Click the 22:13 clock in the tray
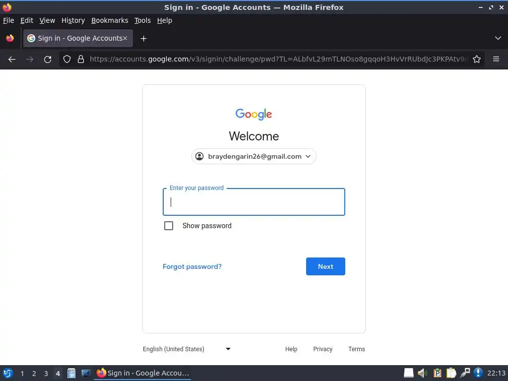The height and width of the screenshot is (381, 508). tap(496, 373)
